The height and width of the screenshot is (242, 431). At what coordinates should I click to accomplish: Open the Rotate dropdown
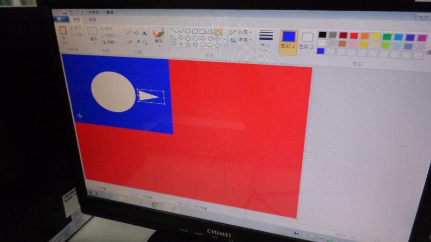(x=110, y=42)
